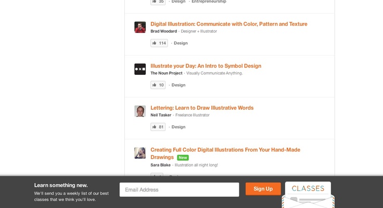Screen dimensions: 383x208
Task: Click Neil Tasker author name
Action: [x=161, y=115]
